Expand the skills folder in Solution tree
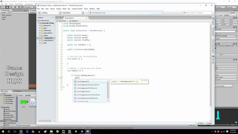The height and width of the screenshot is (134, 238). pos(40,43)
